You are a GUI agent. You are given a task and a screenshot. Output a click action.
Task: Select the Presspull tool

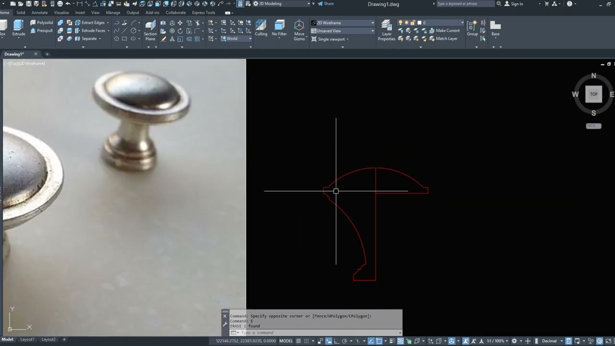(x=41, y=31)
